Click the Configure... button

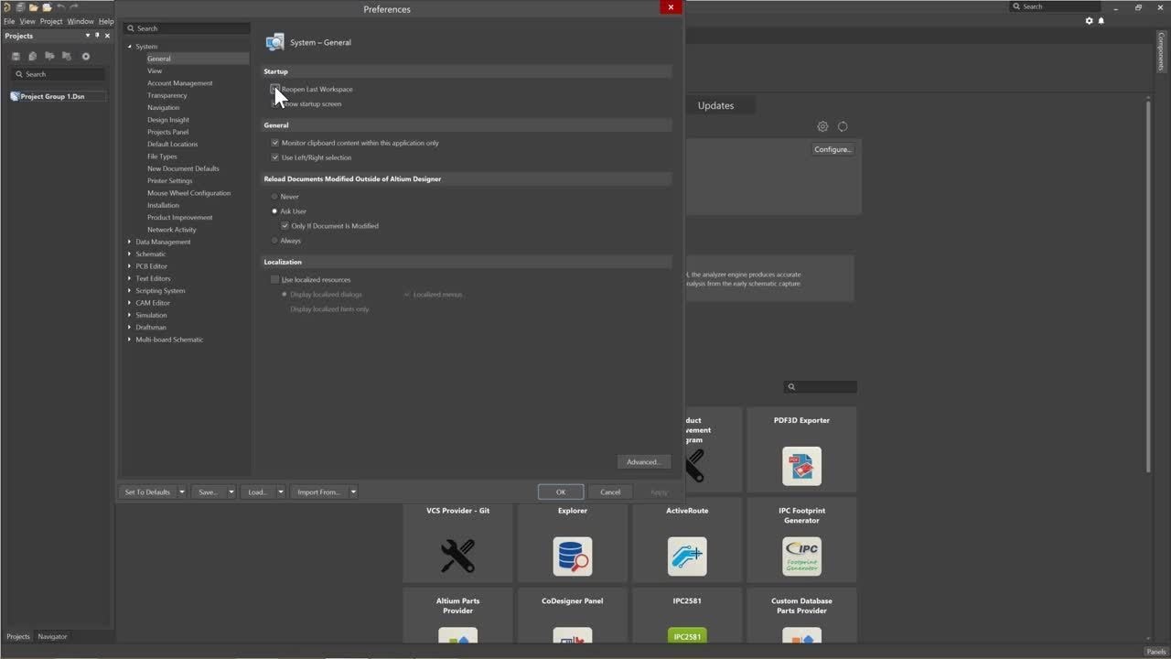click(x=833, y=149)
